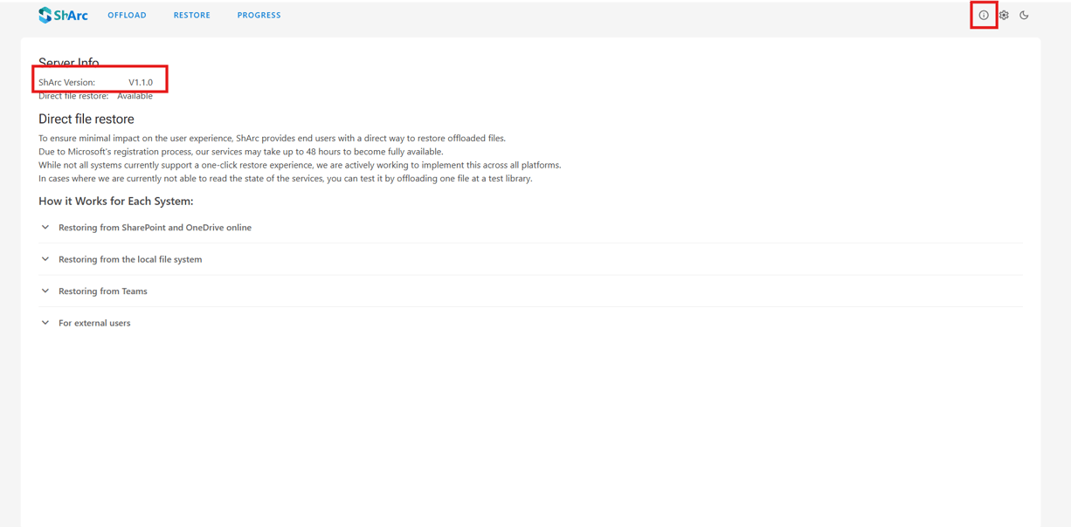
Task: Open the server info icon
Action: click(984, 15)
